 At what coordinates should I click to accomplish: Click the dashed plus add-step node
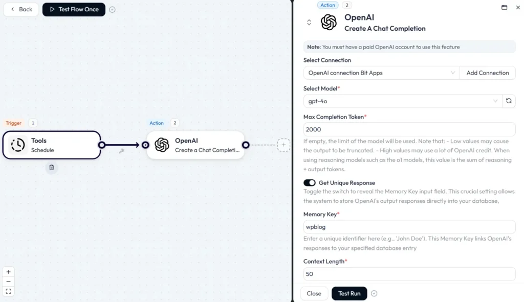(x=283, y=145)
